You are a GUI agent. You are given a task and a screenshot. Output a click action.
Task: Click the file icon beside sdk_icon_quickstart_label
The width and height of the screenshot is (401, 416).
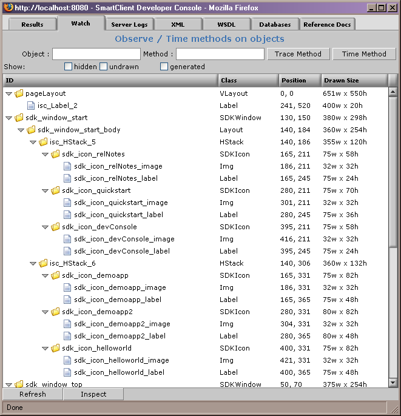67,215
